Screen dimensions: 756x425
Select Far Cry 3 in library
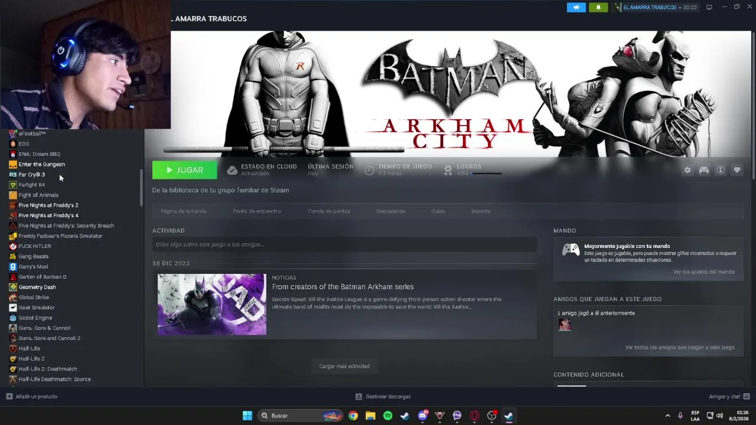coord(31,175)
